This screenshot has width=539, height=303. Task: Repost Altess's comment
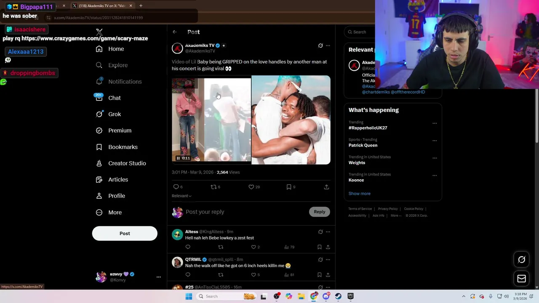(x=221, y=247)
